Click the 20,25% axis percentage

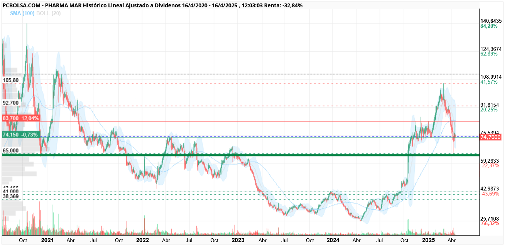tap(489, 110)
